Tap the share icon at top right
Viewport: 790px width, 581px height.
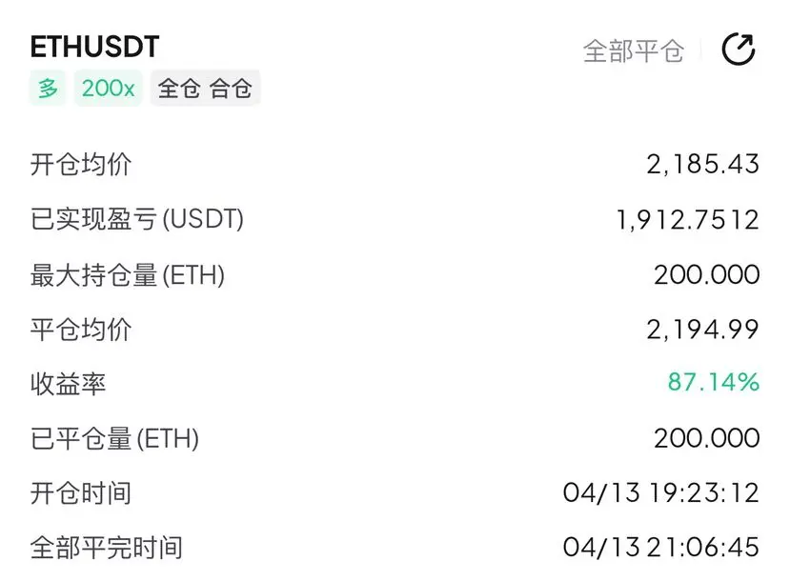pos(739,50)
